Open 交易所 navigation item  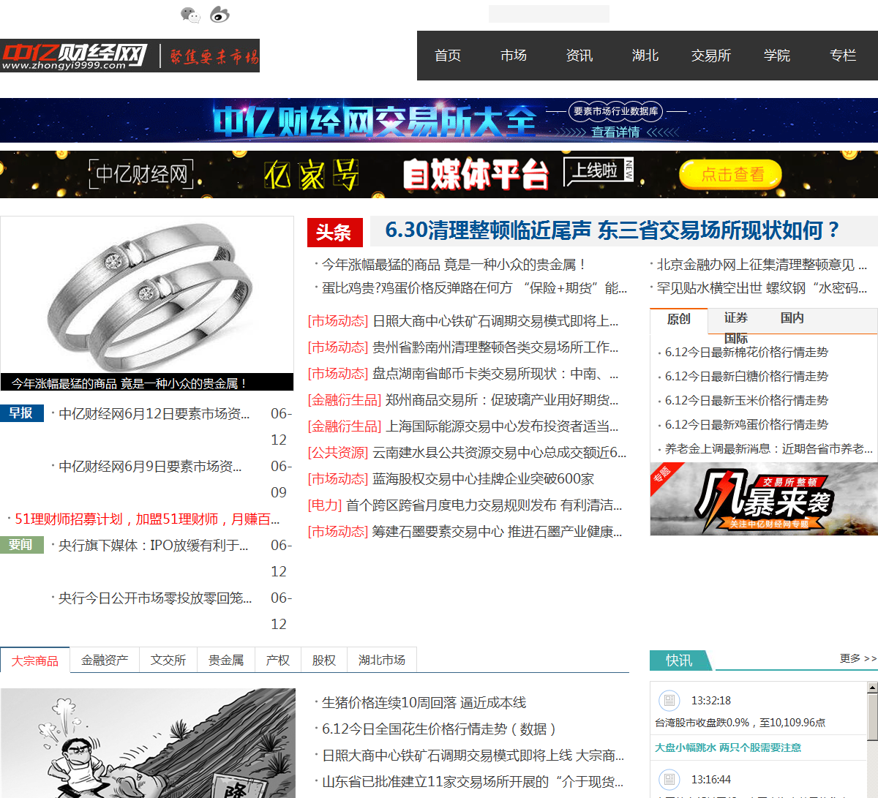point(711,56)
